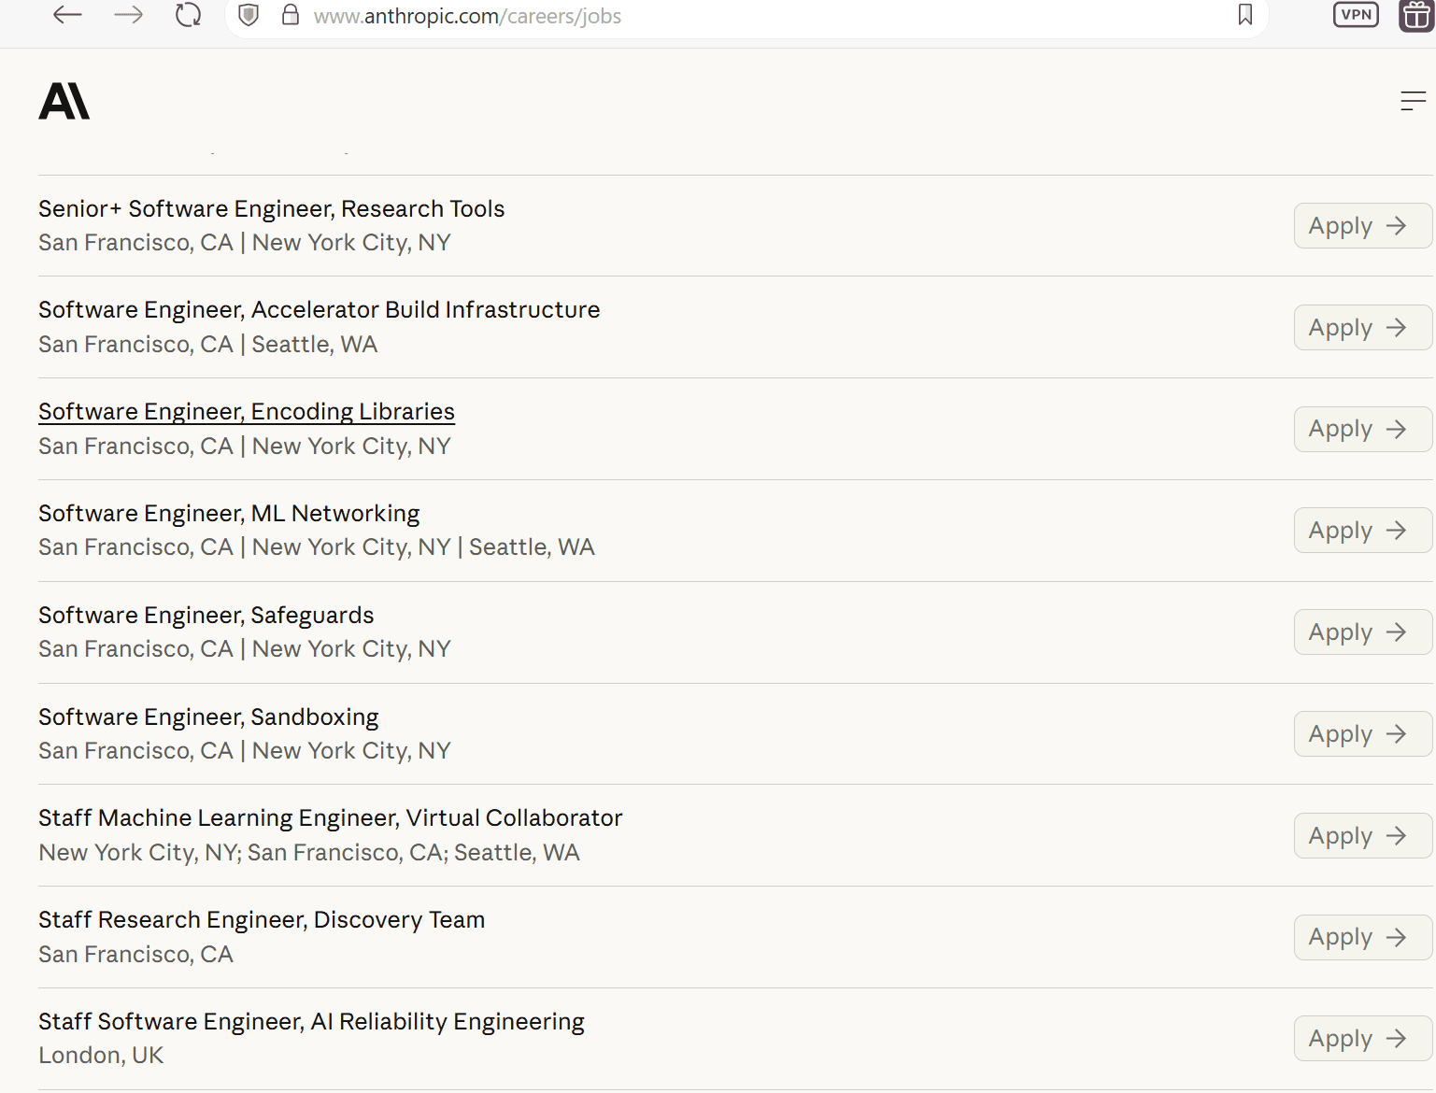Open the Software Engineer, Sandboxing listing
Image resolution: width=1436 pixels, height=1093 pixels.
tap(207, 717)
